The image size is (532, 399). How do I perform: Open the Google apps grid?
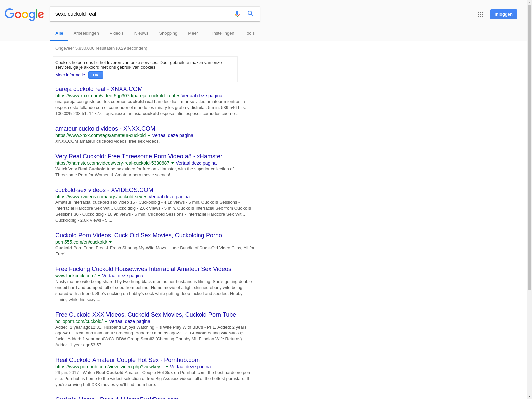click(480, 14)
